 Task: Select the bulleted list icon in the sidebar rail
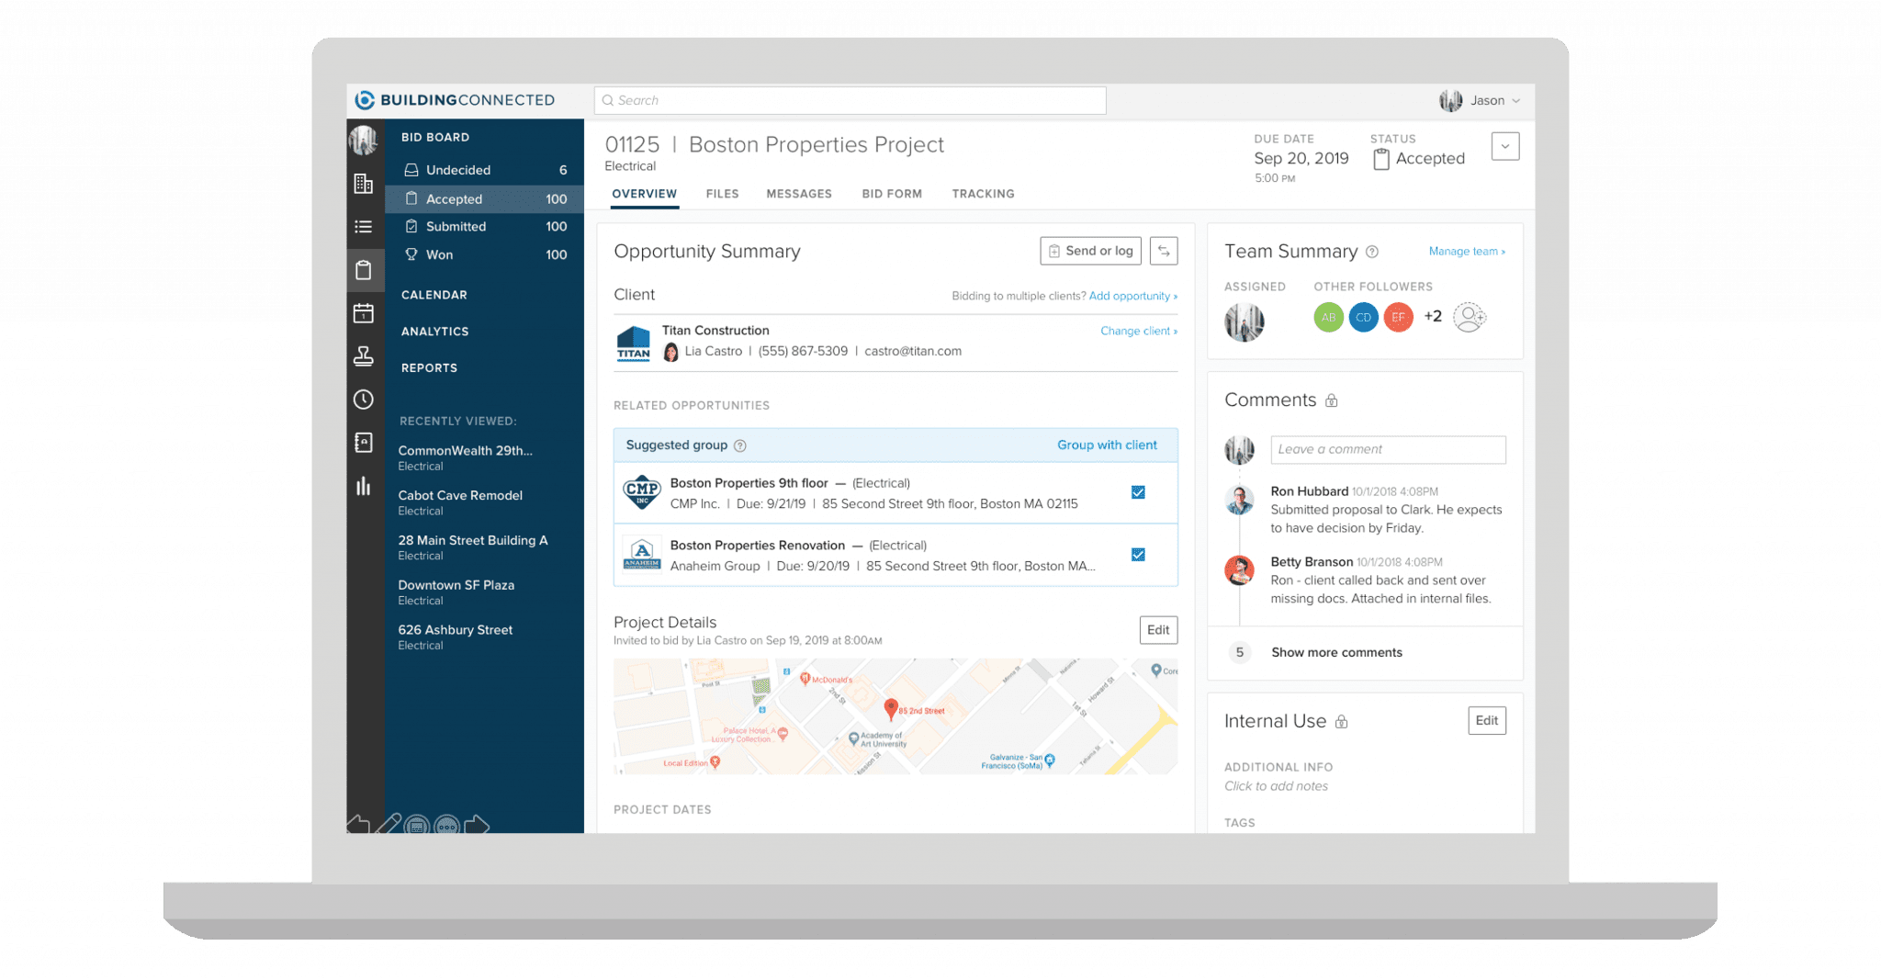(x=364, y=227)
